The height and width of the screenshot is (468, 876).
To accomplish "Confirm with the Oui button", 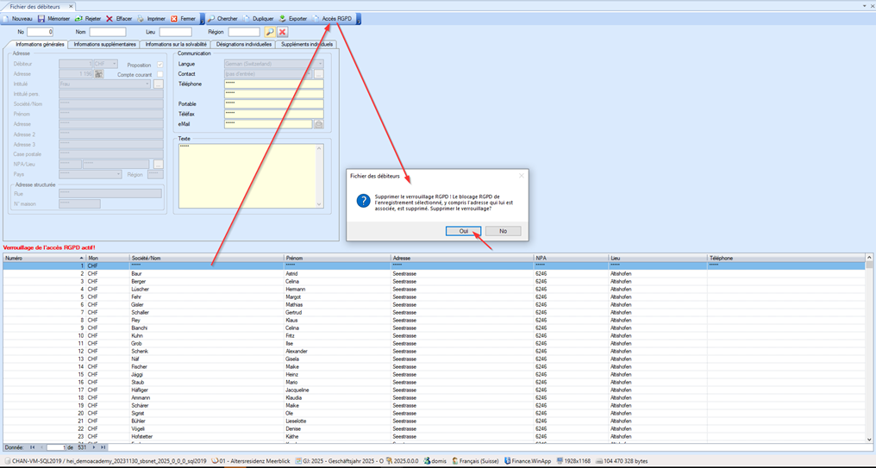I will pyautogui.click(x=463, y=231).
